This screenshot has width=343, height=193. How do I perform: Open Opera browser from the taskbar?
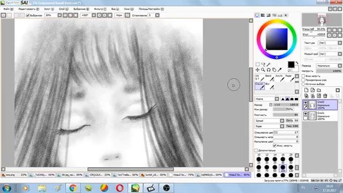click(x=120, y=188)
